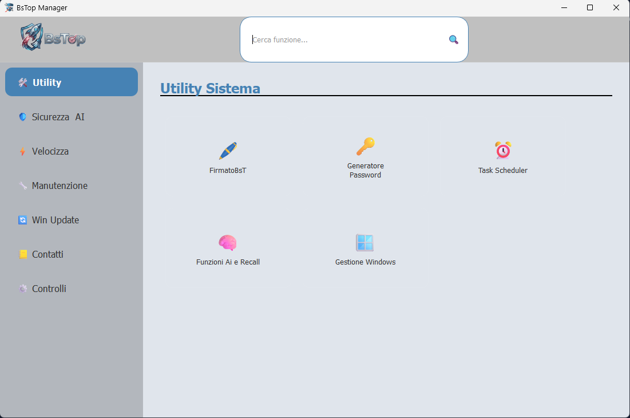The height and width of the screenshot is (418, 630).
Task: Select the folder icon beside Contatti
Action: [x=22, y=254]
